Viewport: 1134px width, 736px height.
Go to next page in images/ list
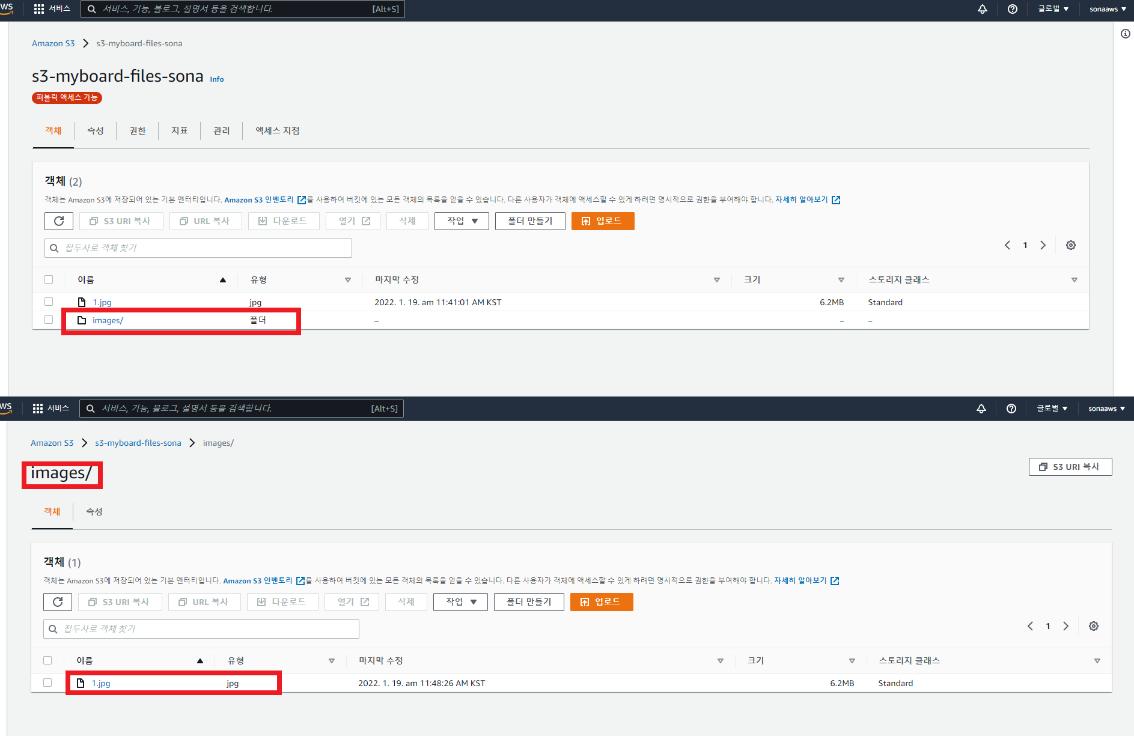coord(1066,626)
